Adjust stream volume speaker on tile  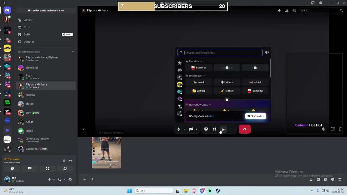[x=323, y=129]
